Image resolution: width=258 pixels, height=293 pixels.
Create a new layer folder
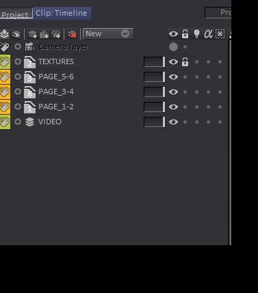point(44,34)
